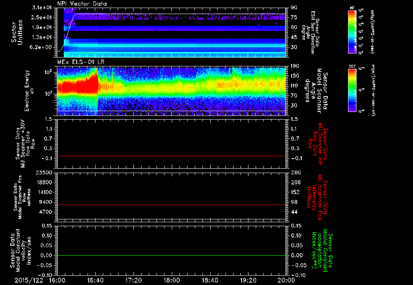Click the '2015/122' date label

pos(29,280)
